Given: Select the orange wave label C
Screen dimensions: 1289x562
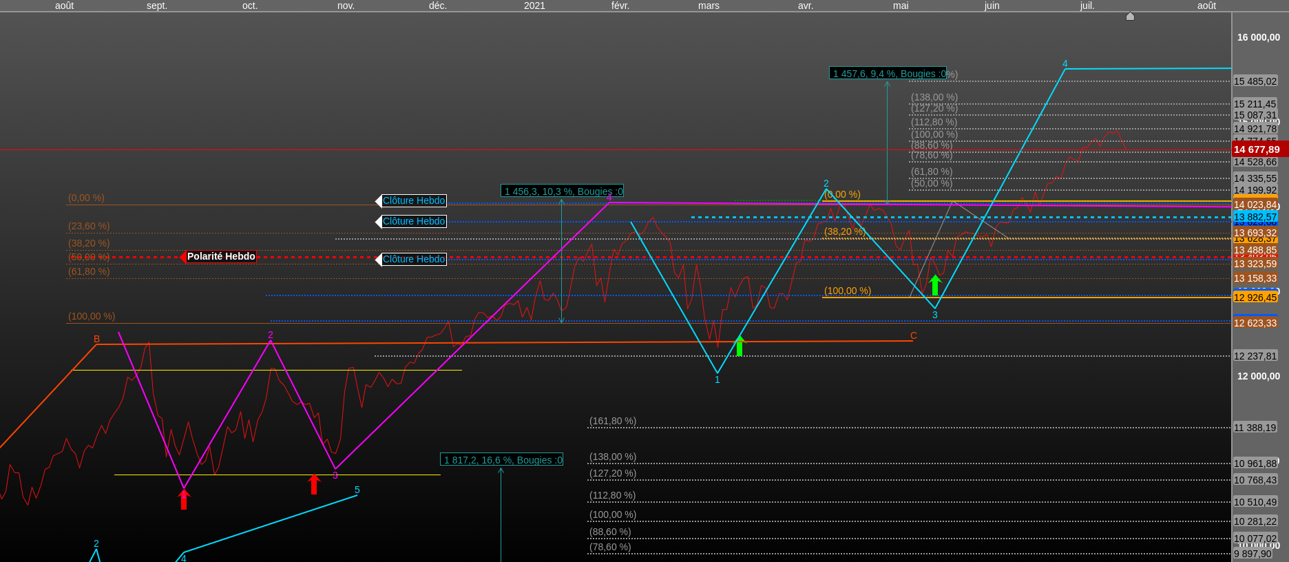Looking at the screenshot, I should coord(914,336).
